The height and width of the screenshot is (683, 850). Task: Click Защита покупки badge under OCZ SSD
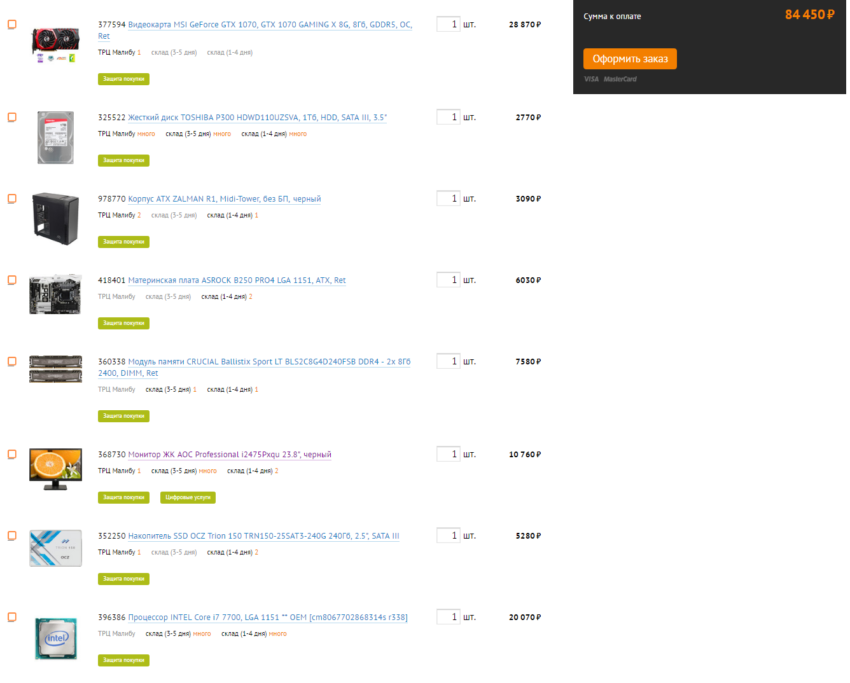click(123, 579)
